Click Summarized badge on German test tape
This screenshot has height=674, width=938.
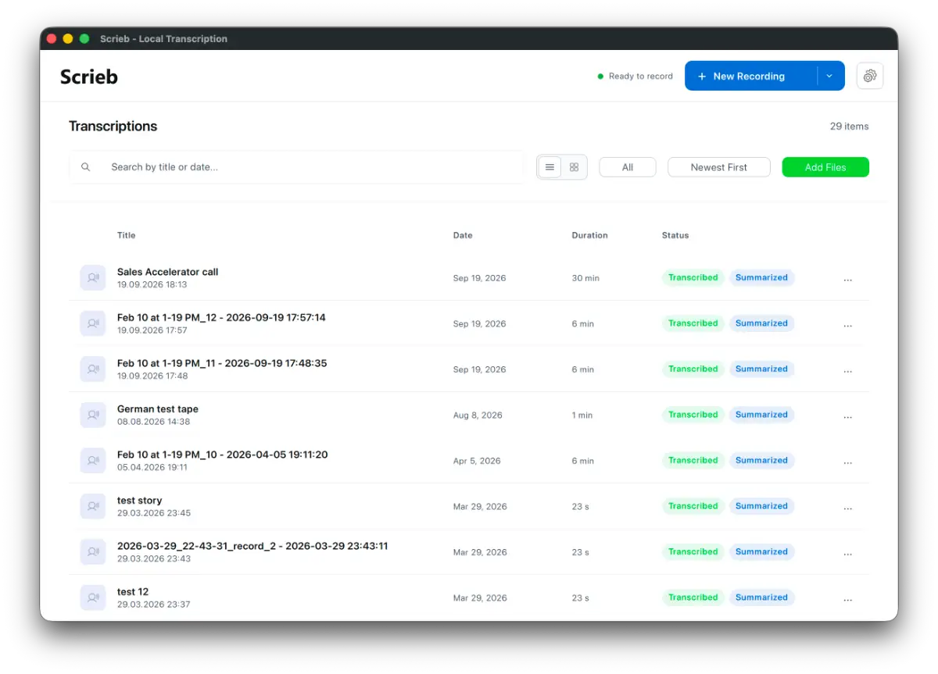[x=761, y=415]
